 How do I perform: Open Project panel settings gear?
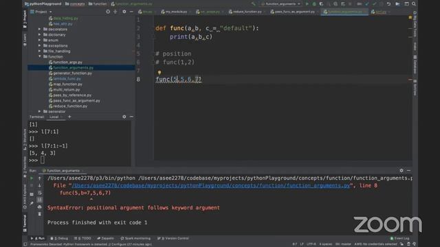pyautogui.click(x=124, y=12)
